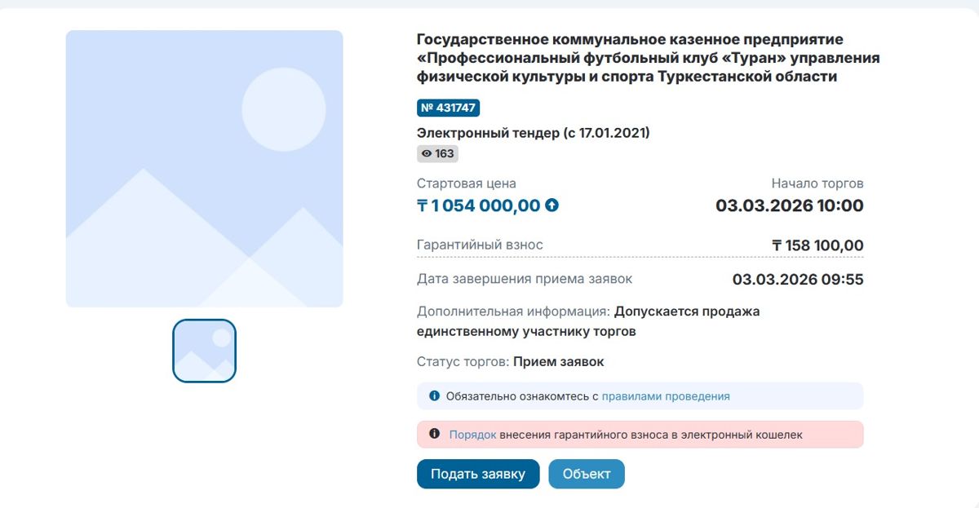The height and width of the screenshot is (508, 979).
Task: Open the "правилами проведения" link
Action: point(667,395)
